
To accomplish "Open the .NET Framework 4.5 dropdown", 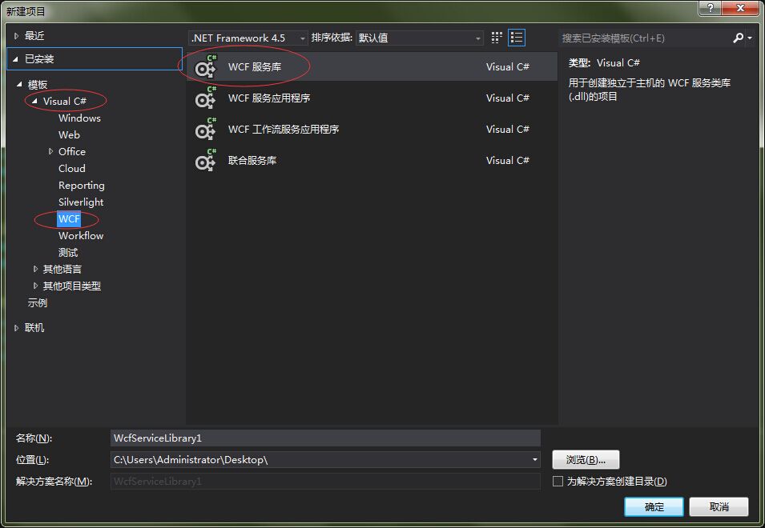I will tap(248, 38).
